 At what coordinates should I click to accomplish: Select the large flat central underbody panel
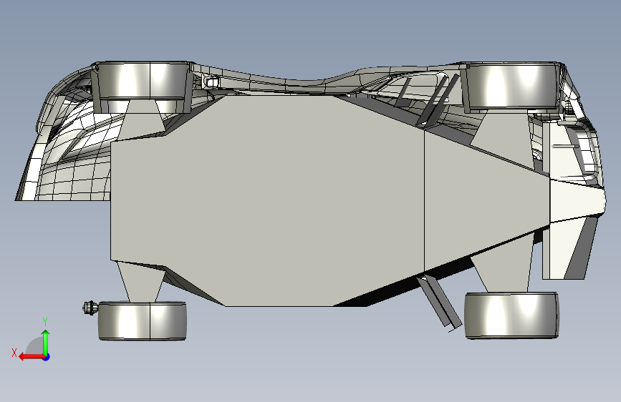click(x=267, y=200)
